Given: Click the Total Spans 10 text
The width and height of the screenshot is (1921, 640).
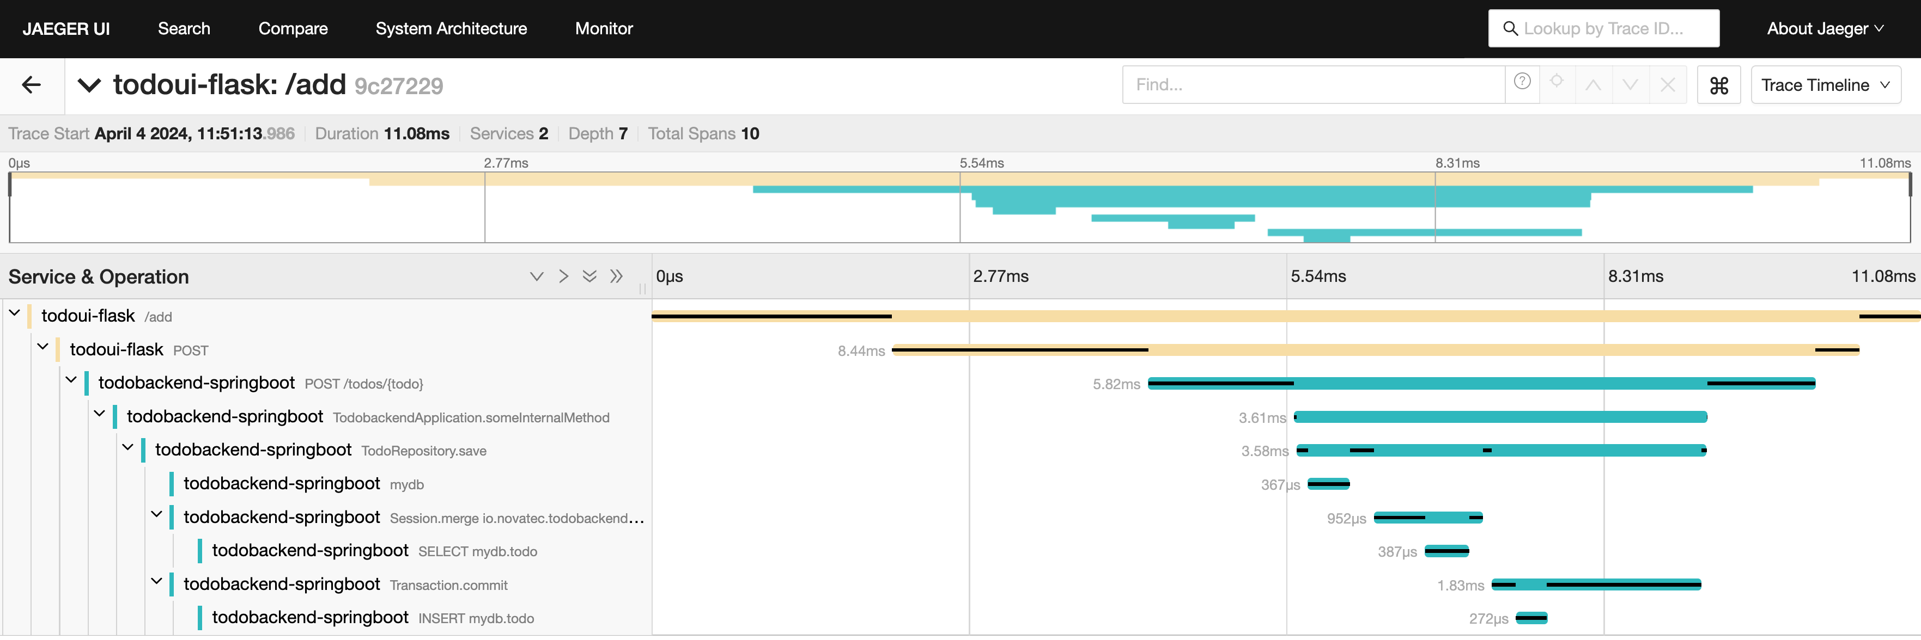Looking at the screenshot, I should (703, 133).
